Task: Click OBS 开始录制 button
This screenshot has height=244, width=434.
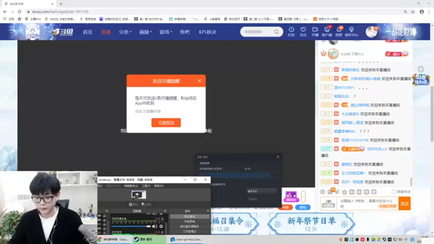Action: coord(189,221)
